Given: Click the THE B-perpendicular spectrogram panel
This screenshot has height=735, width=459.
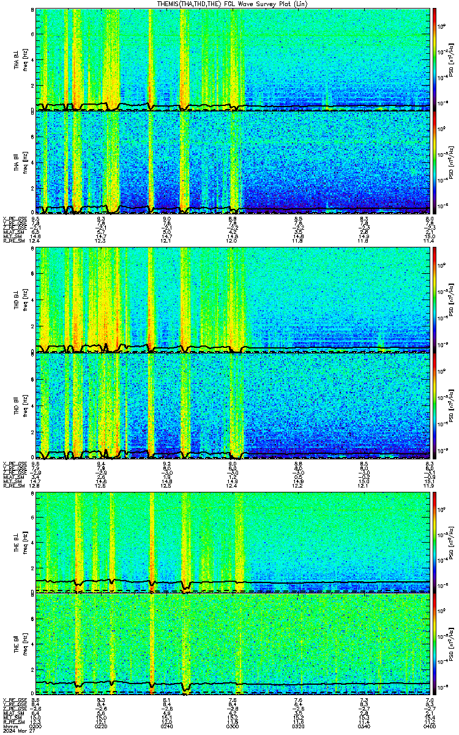Looking at the screenshot, I should (x=233, y=543).
